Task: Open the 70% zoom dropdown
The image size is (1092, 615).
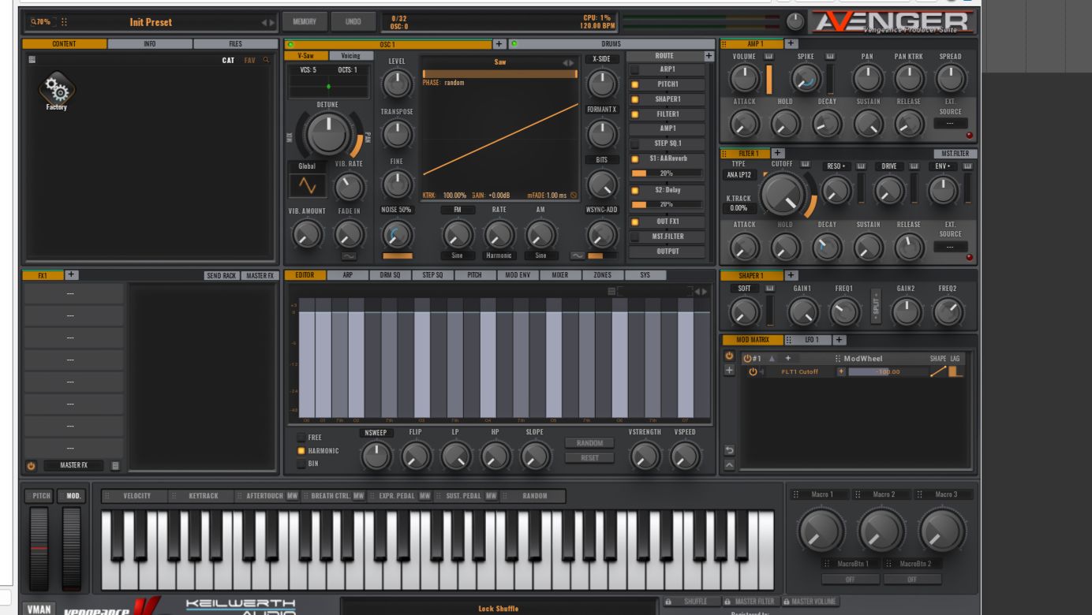Action: (x=43, y=22)
